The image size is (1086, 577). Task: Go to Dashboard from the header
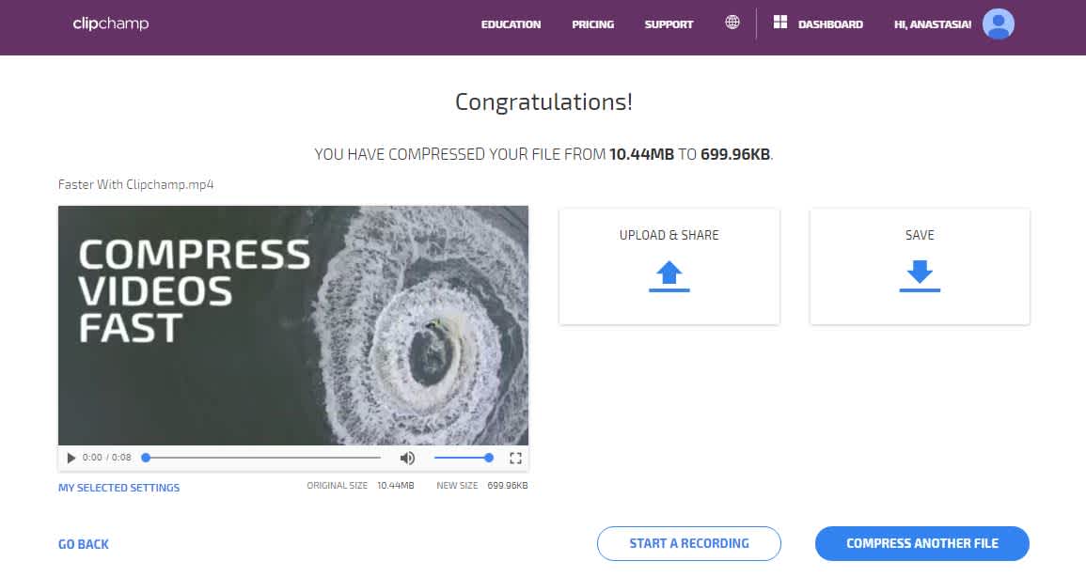tap(830, 24)
